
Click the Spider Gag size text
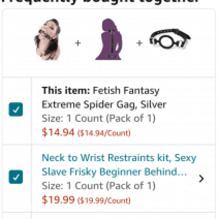tap(99, 119)
